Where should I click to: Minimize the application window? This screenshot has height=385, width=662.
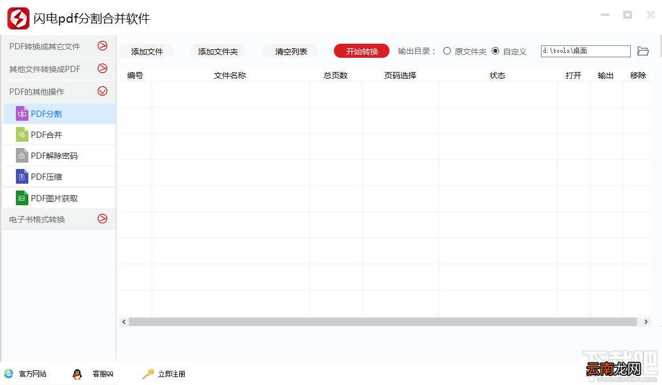tap(605, 15)
